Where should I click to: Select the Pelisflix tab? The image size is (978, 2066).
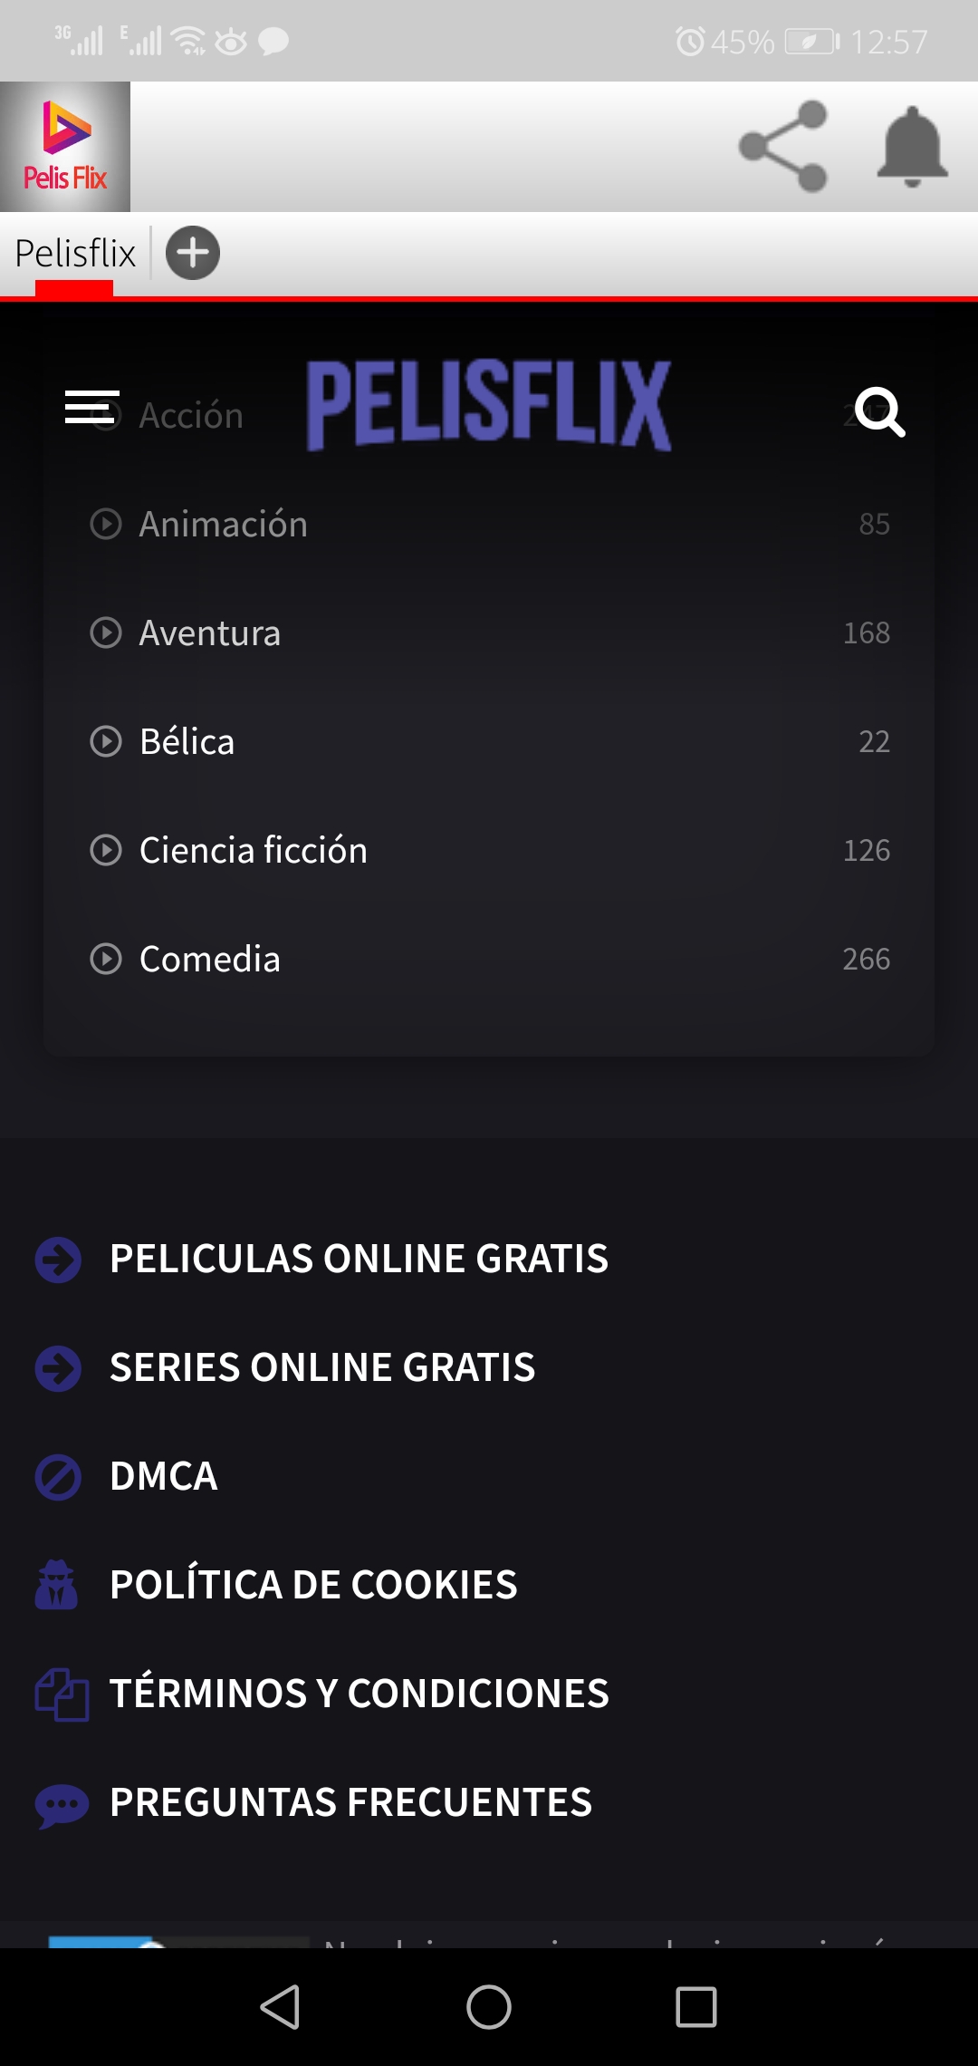[75, 254]
